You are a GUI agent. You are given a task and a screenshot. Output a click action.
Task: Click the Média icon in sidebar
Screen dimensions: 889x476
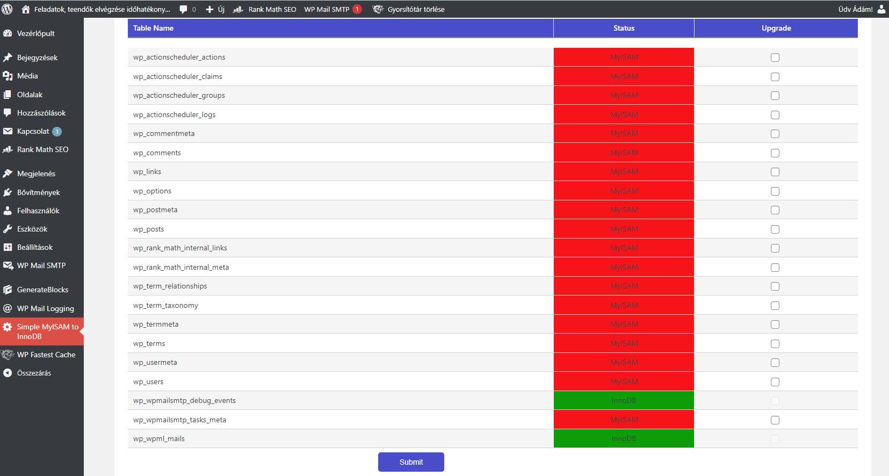pos(8,76)
